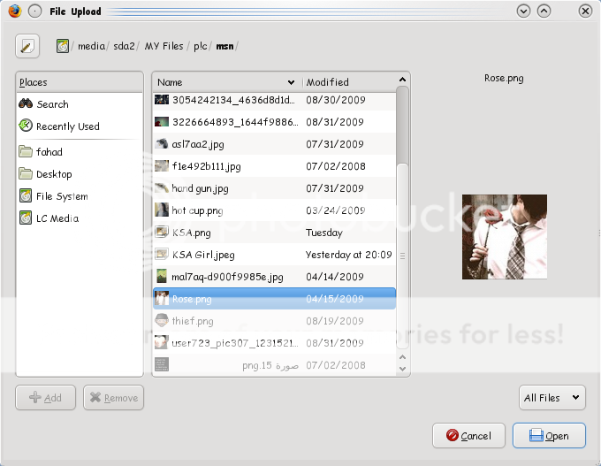
Task: Jump to the media path segment
Action: point(90,46)
